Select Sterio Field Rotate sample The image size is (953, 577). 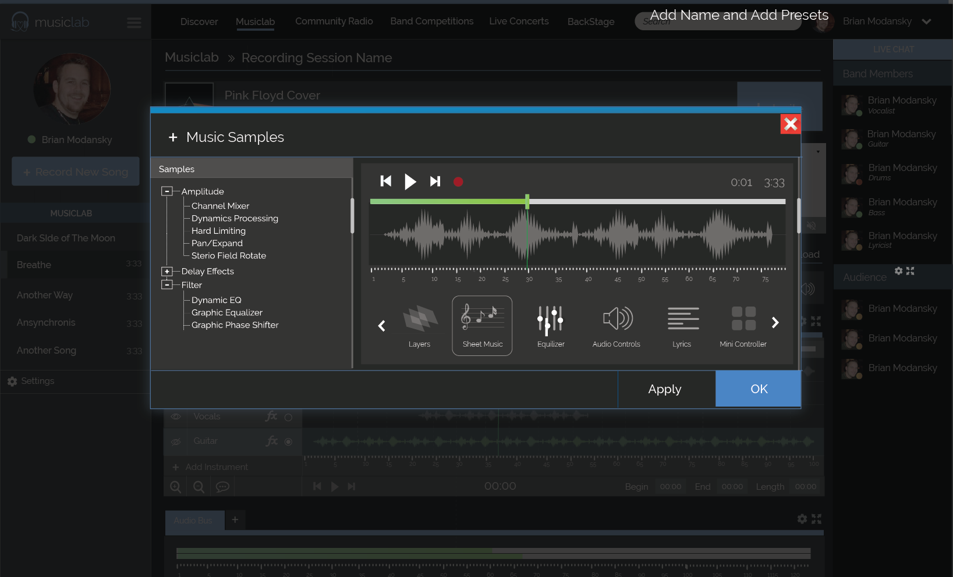point(228,256)
